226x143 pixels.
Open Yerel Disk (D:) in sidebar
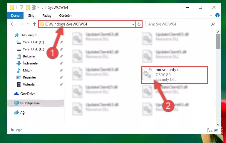(x=30, y=49)
